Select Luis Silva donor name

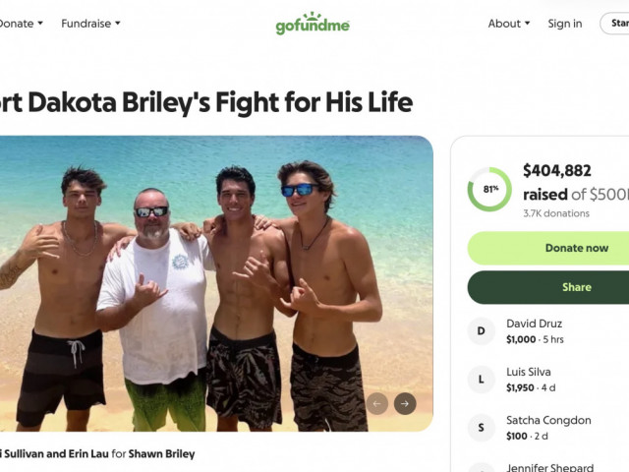coord(529,372)
